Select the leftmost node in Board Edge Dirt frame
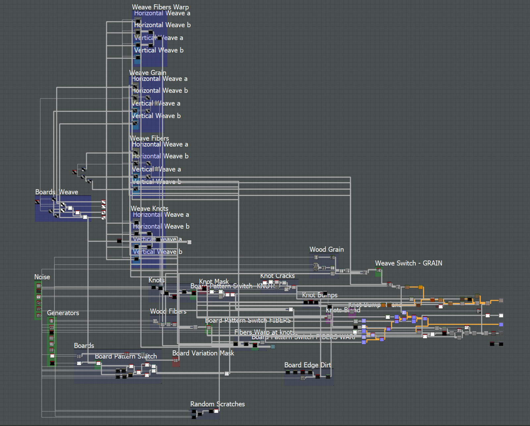 pos(288,372)
